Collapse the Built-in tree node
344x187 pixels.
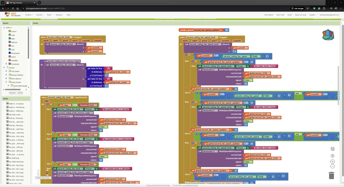point(4,28)
